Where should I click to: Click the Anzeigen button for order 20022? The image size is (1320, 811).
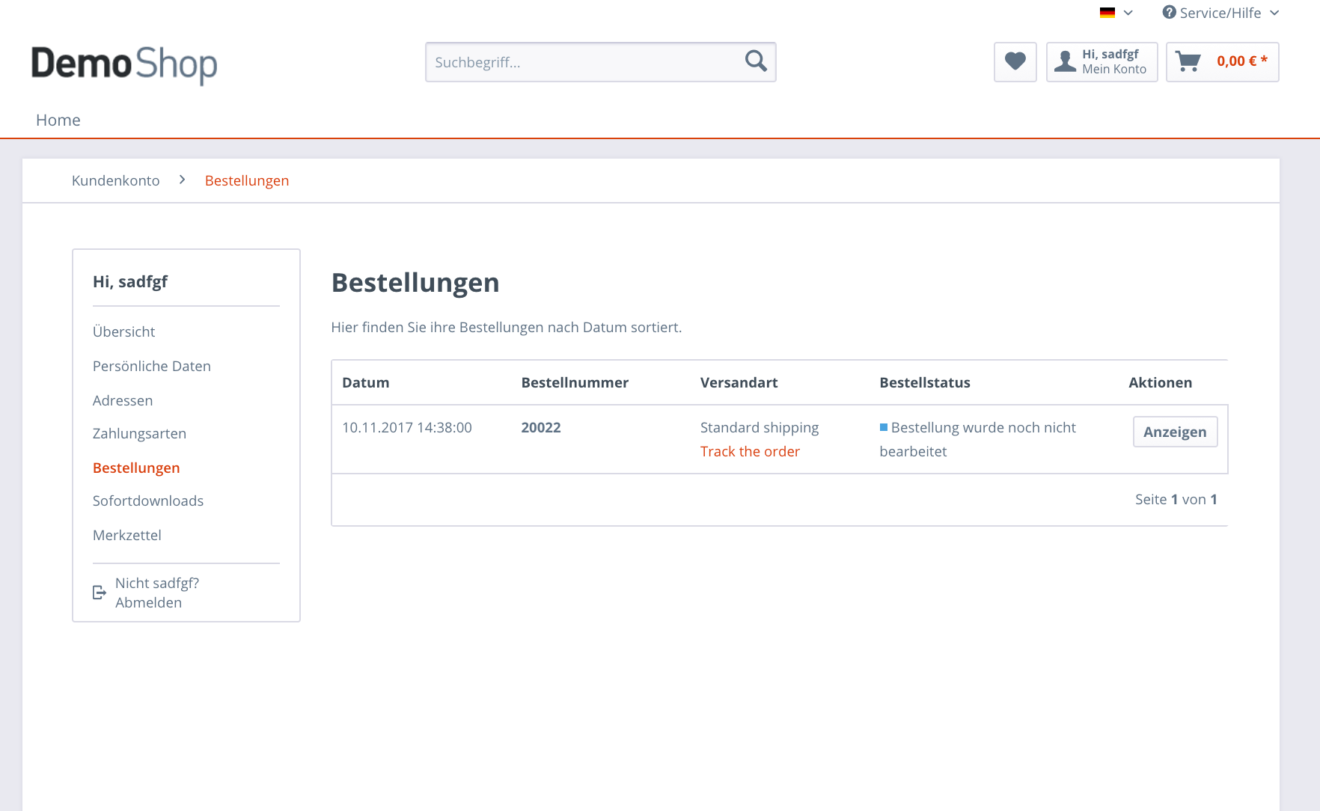coord(1175,432)
